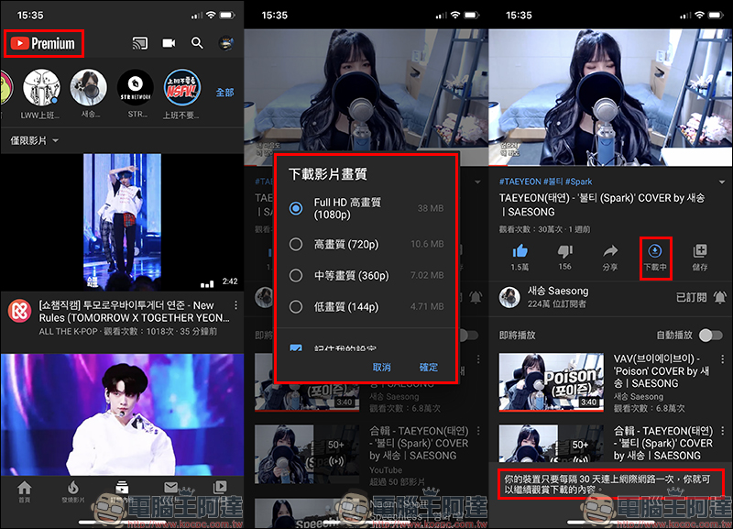Viewport: 733px width, 529px height.
Task: Go to the Home tab
Action: 25,491
